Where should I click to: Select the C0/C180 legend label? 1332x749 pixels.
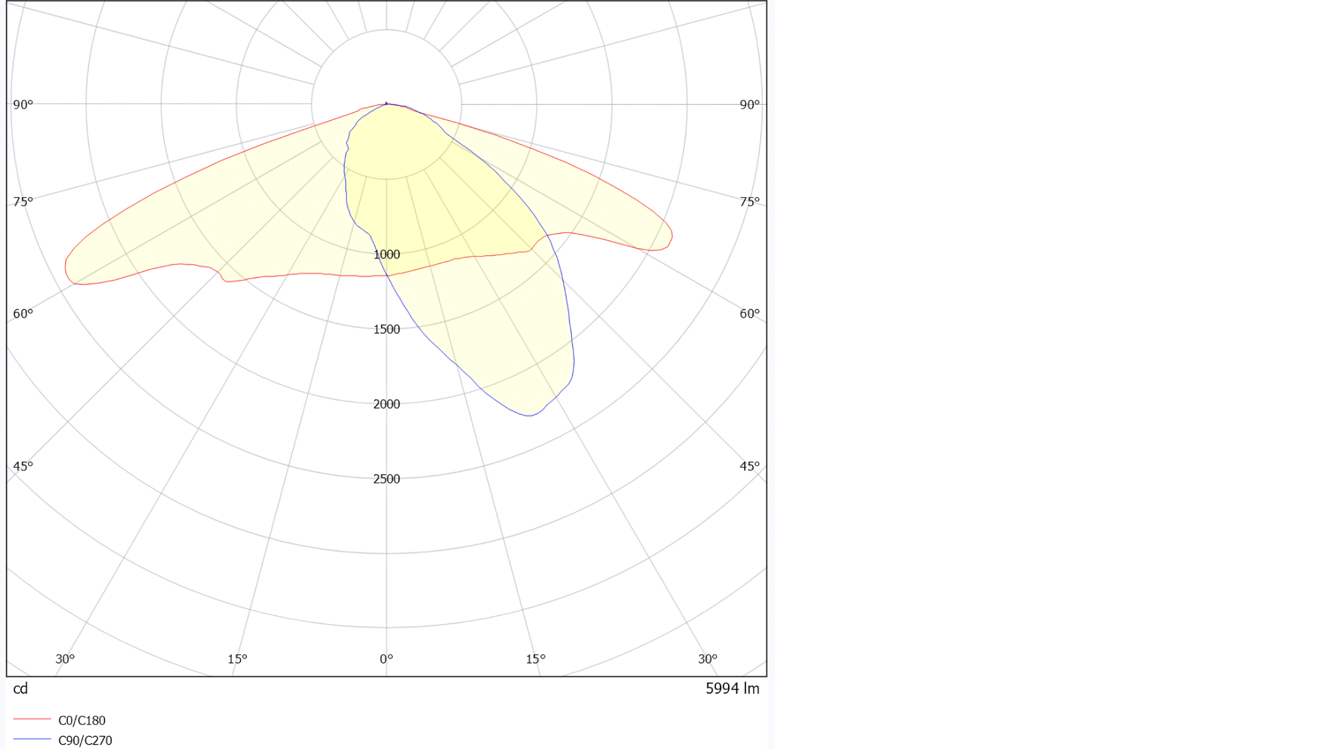[x=82, y=720]
